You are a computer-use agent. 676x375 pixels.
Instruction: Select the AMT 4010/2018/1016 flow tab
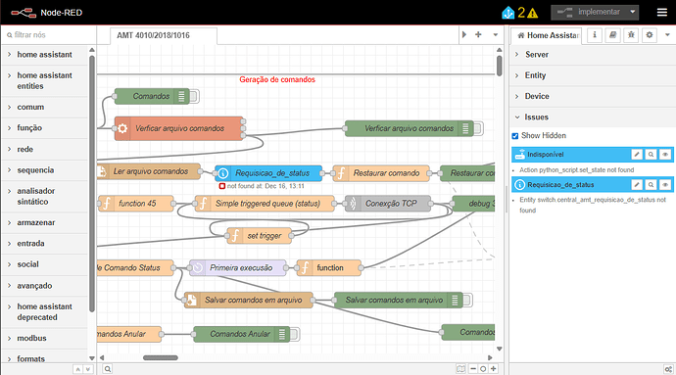click(164, 36)
